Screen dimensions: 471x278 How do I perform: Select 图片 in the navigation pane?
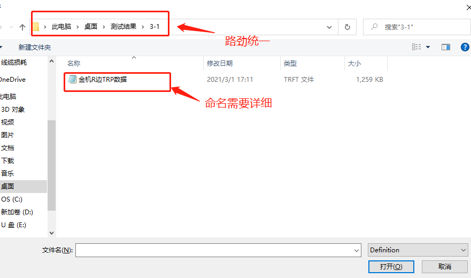[7, 135]
